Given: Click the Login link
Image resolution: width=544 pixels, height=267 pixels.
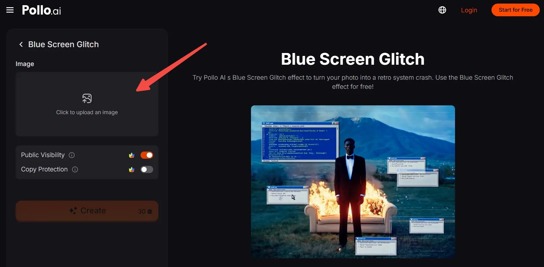Looking at the screenshot, I should pos(469,10).
